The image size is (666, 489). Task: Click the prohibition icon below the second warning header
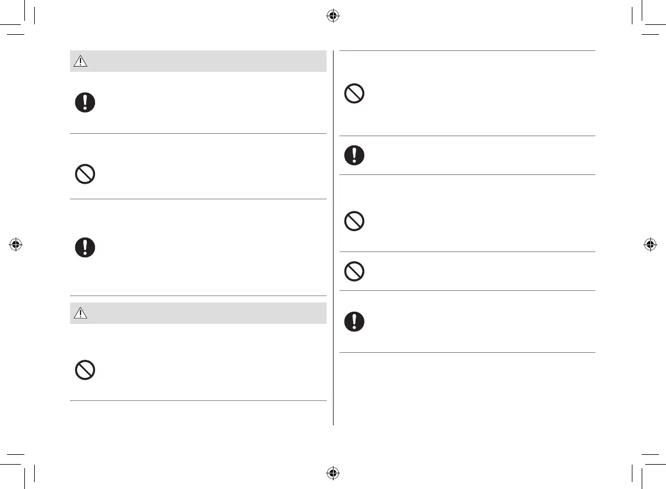point(85,370)
